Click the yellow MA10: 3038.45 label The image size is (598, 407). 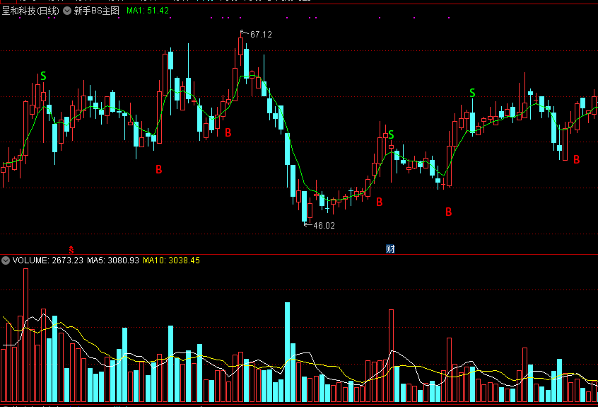(171, 260)
